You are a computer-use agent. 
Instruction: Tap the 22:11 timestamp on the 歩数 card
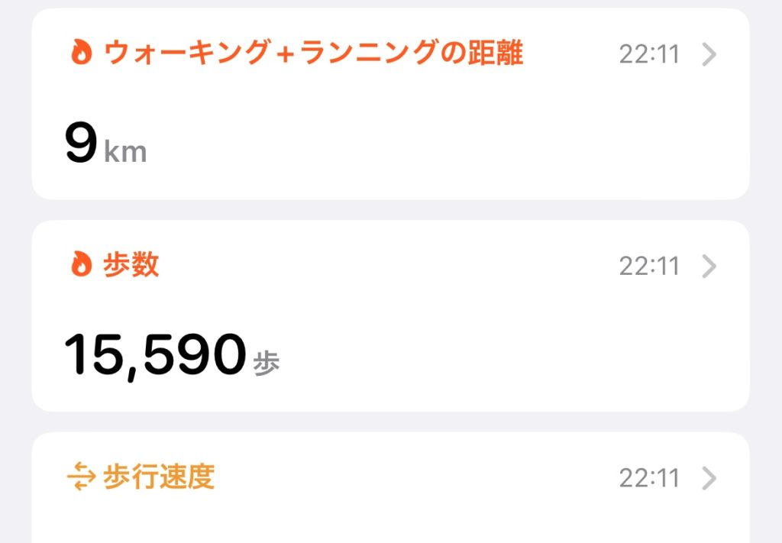coord(649,267)
